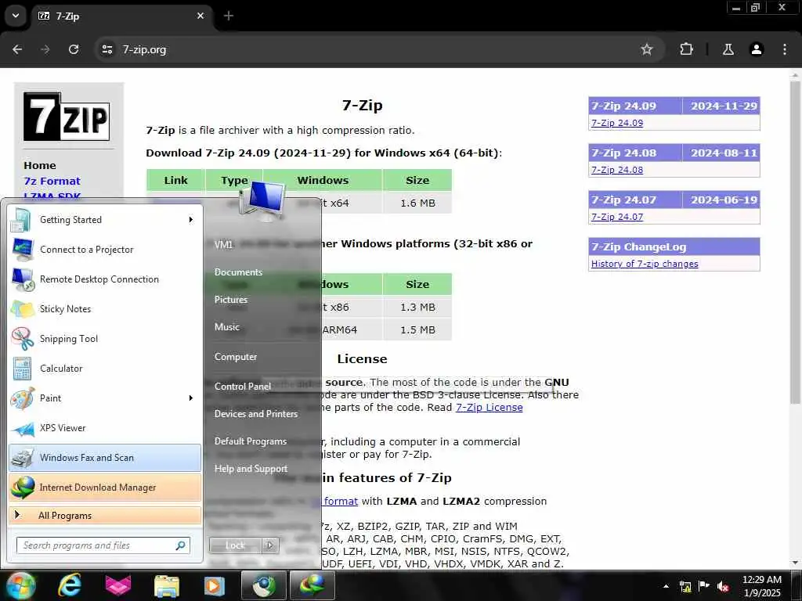Open browser three-dot menu

click(x=785, y=49)
